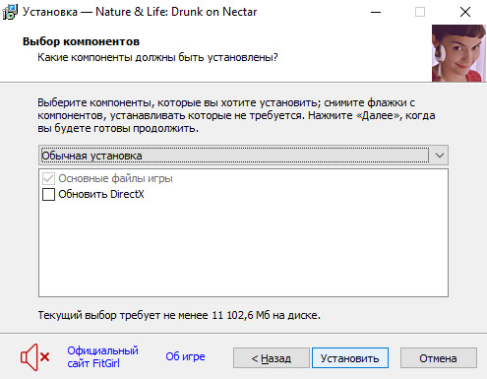Image resolution: width=487 pixels, height=379 pixels.
Task: Click the installer icon in title bar
Action: click(10, 12)
